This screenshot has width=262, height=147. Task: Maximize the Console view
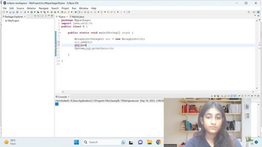click(x=258, y=96)
